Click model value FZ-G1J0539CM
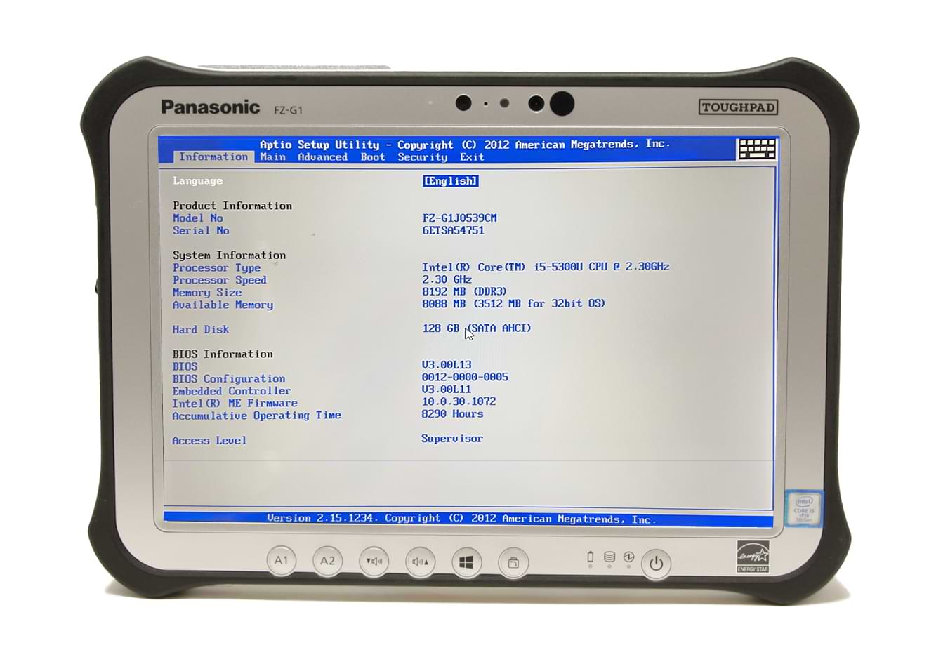936x664 pixels. [459, 218]
